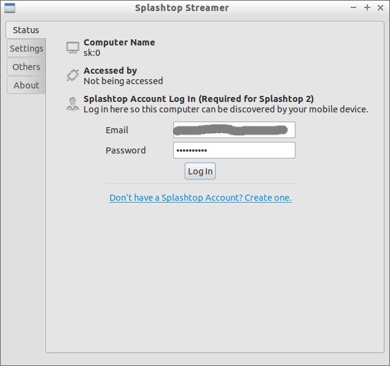Click the 'Password' field label
The image size is (390, 366).
[x=126, y=150]
